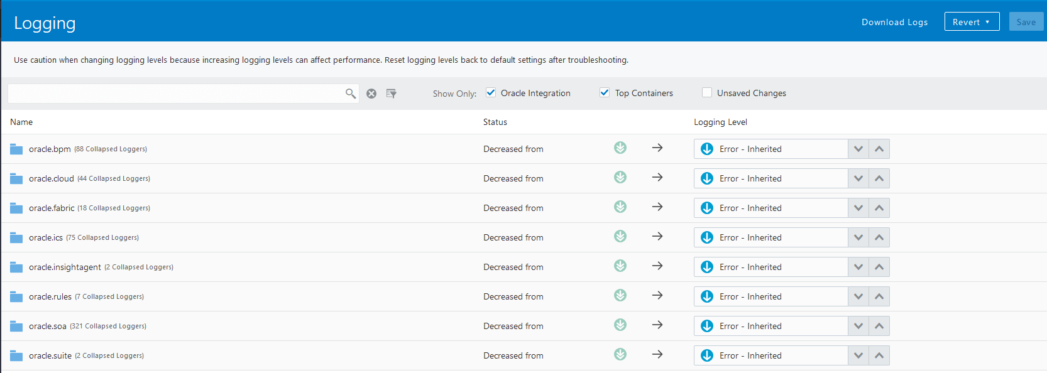
Task: Click the oracle.rules folder icon
Action: 16,296
